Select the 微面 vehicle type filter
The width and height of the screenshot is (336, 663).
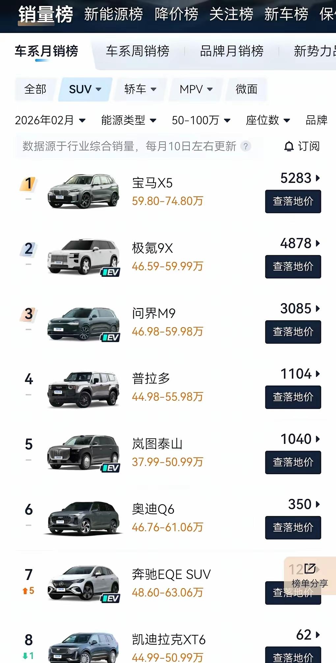246,89
